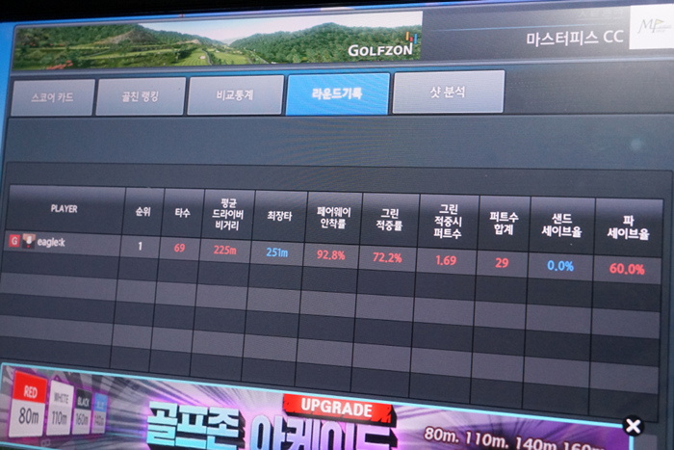Click the RED 80m distance card

pos(29,404)
